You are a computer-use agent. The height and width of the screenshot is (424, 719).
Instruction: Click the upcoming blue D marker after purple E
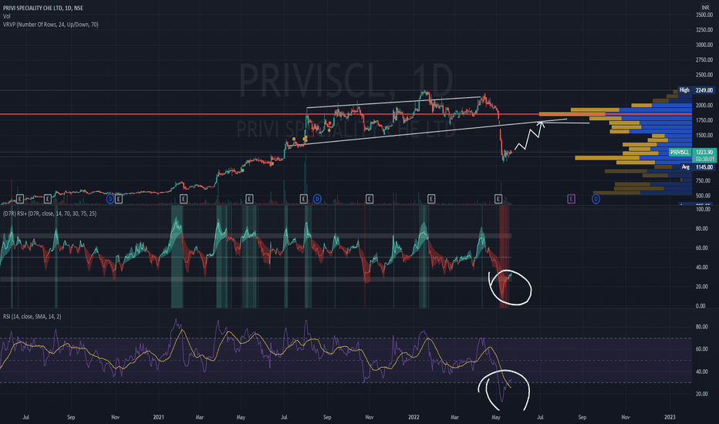[596, 199]
